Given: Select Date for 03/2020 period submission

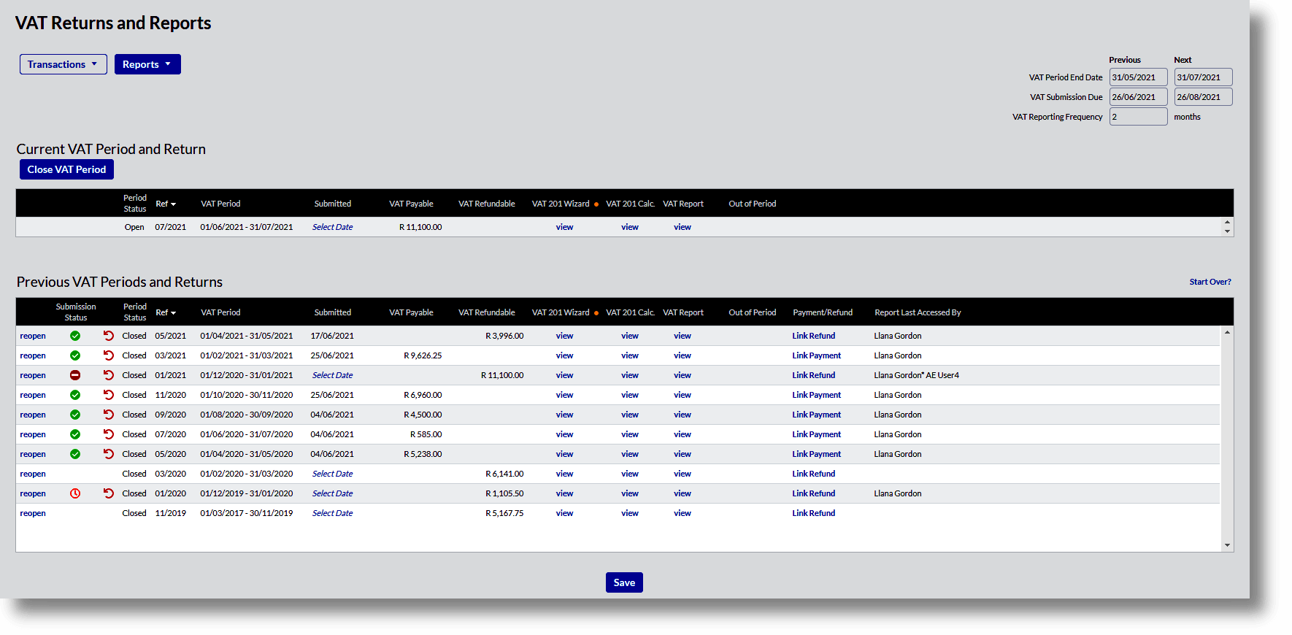Looking at the screenshot, I should 333,474.
